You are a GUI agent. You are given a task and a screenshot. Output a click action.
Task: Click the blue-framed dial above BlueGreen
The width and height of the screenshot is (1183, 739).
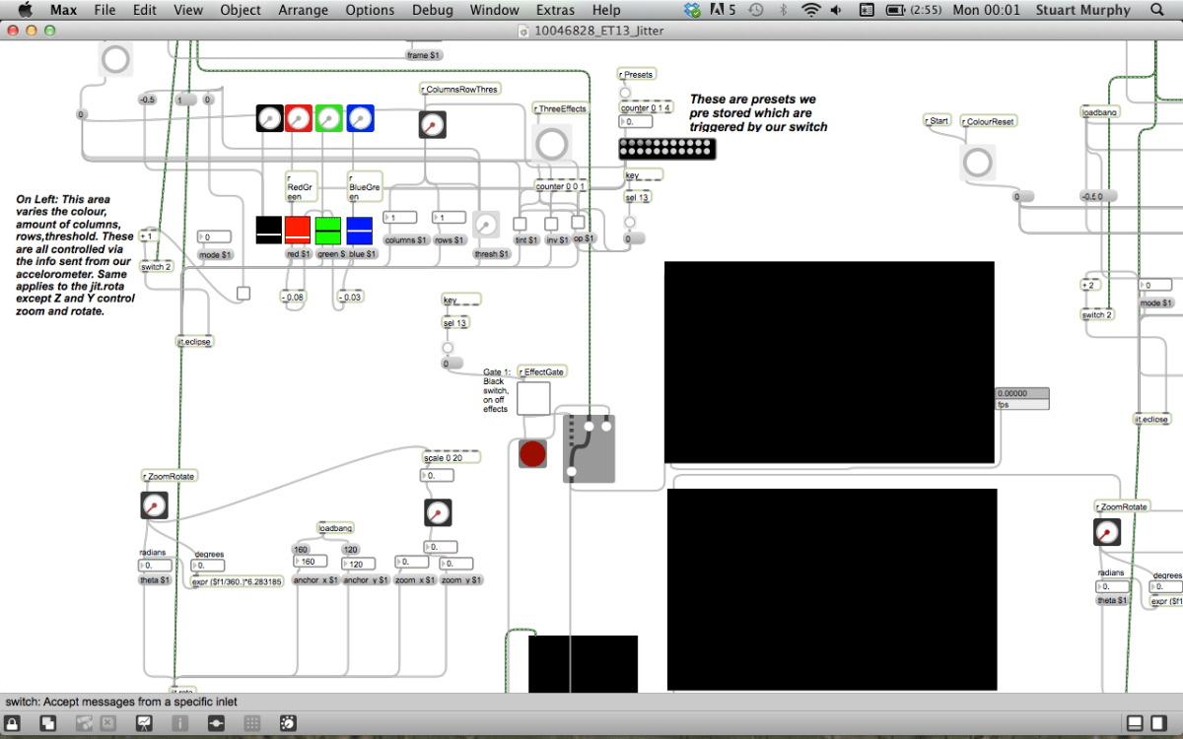360,118
